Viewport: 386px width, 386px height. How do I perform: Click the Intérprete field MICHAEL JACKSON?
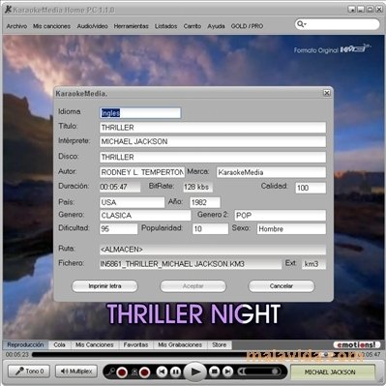[x=213, y=141]
